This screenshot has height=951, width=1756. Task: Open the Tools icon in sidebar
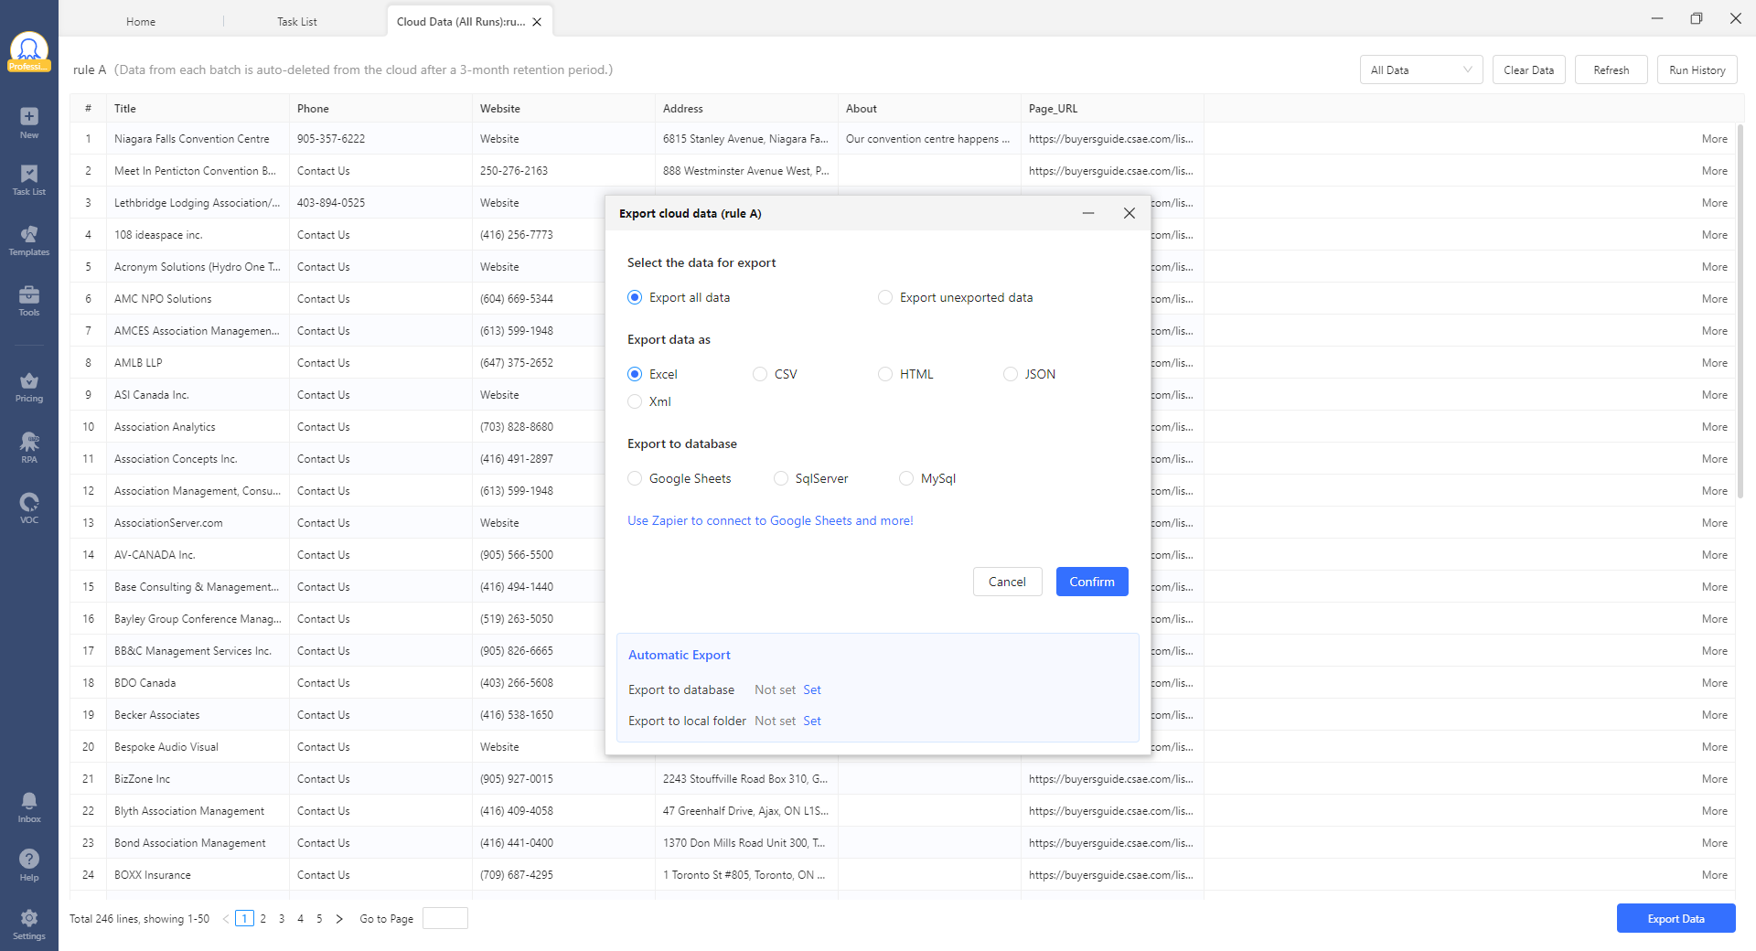[x=29, y=300]
